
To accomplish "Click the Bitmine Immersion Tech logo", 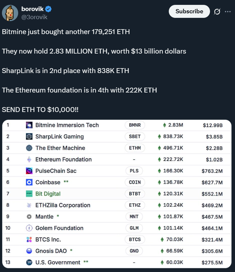I will pos(29,125).
